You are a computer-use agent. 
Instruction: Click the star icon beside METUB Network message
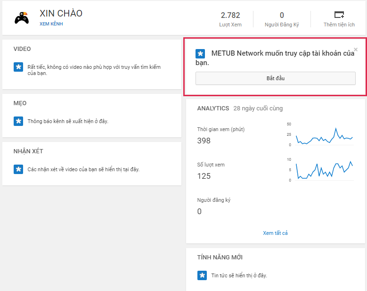(200, 53)
